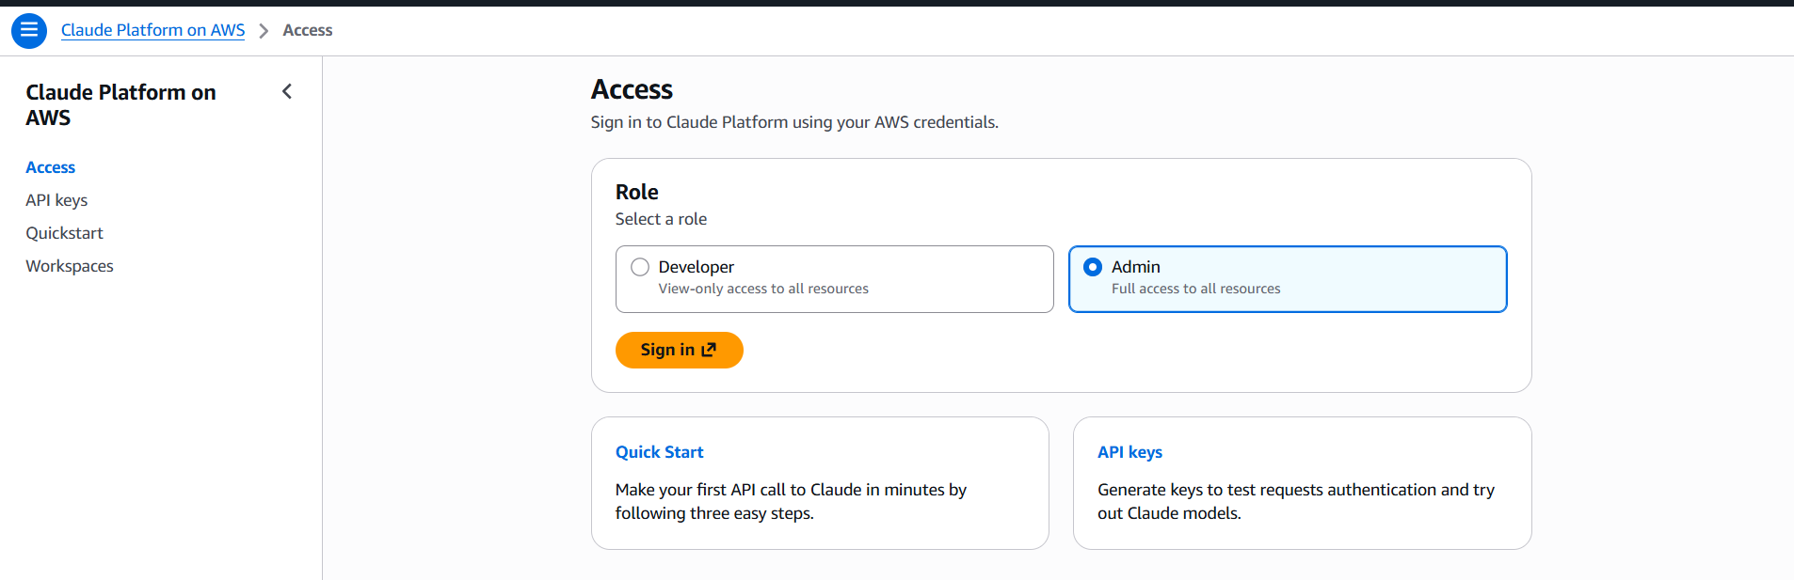Select the Developer role radio button
1794x580 pixels.
click(x=640, y=267)
